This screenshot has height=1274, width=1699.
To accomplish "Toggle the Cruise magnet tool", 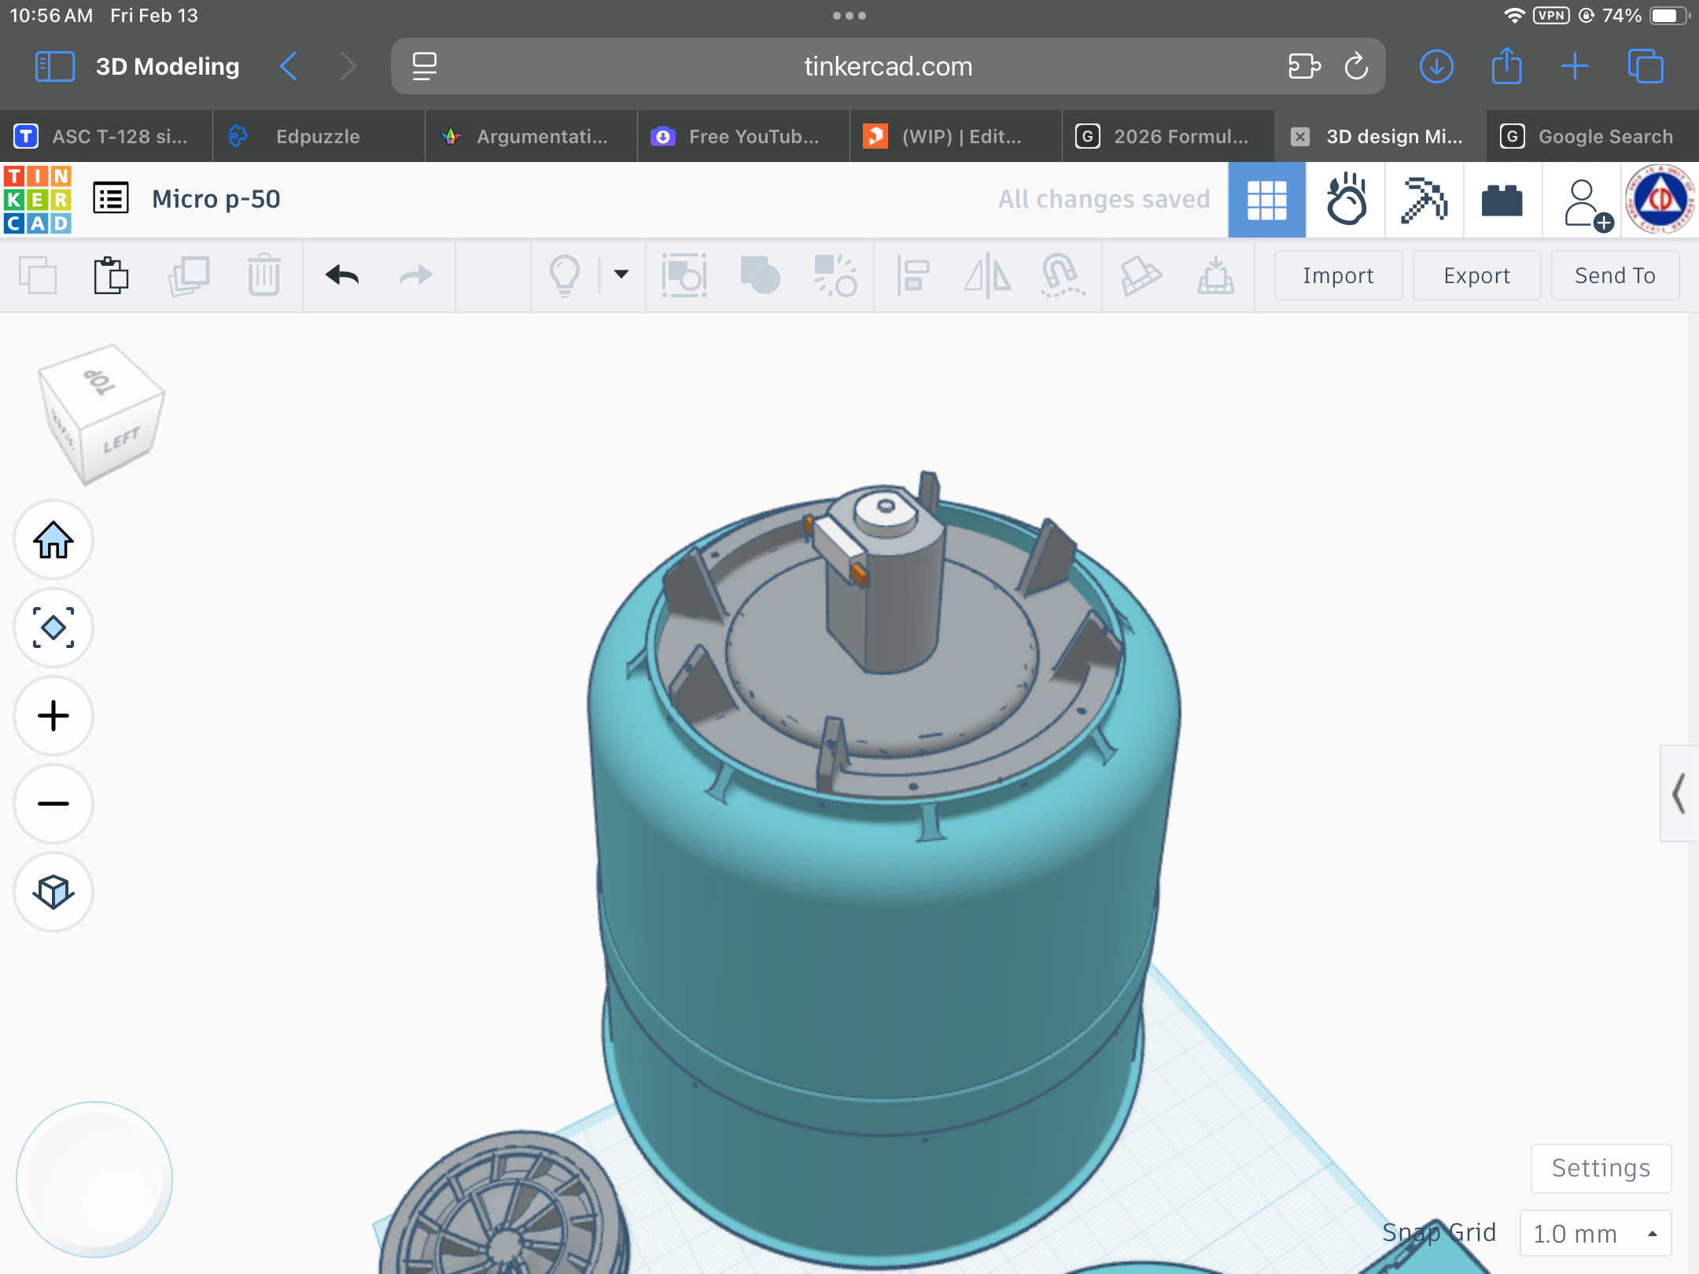I will point(1062,275).
